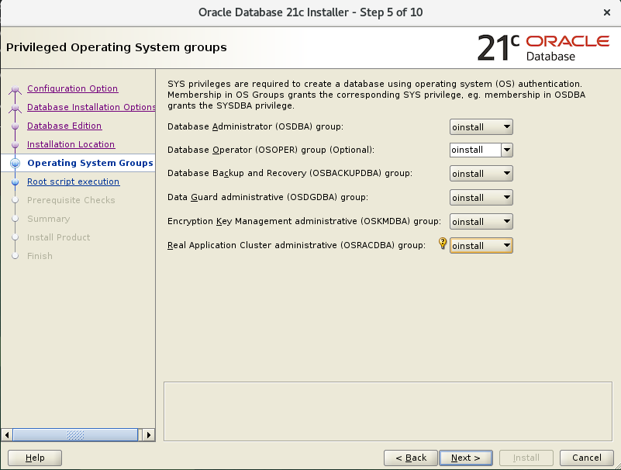Click the 'Database Backup and Recovery (OSBACKUPDBA) group:' label
The height and width of the screenshot is (470, 621).
(290, 173)
